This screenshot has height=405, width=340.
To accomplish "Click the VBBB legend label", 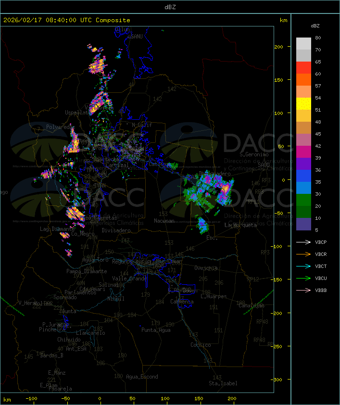I will coord(321,291).
